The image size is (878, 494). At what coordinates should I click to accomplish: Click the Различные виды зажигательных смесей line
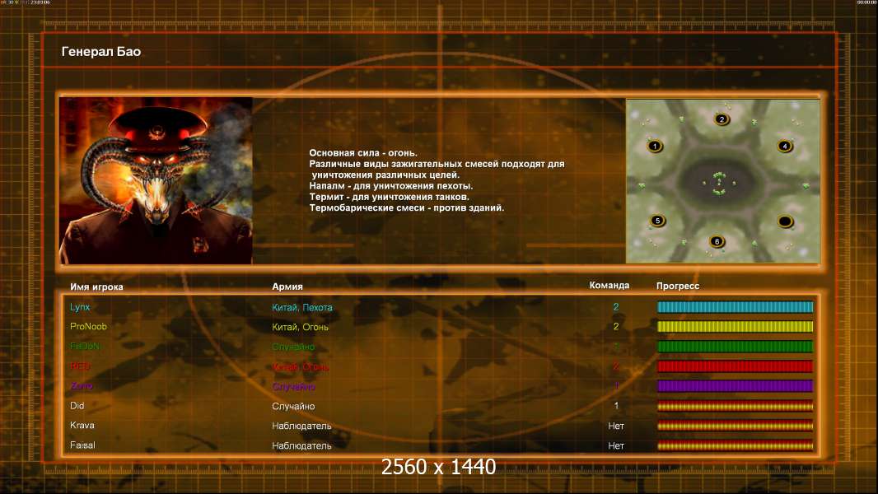[437, 164]
